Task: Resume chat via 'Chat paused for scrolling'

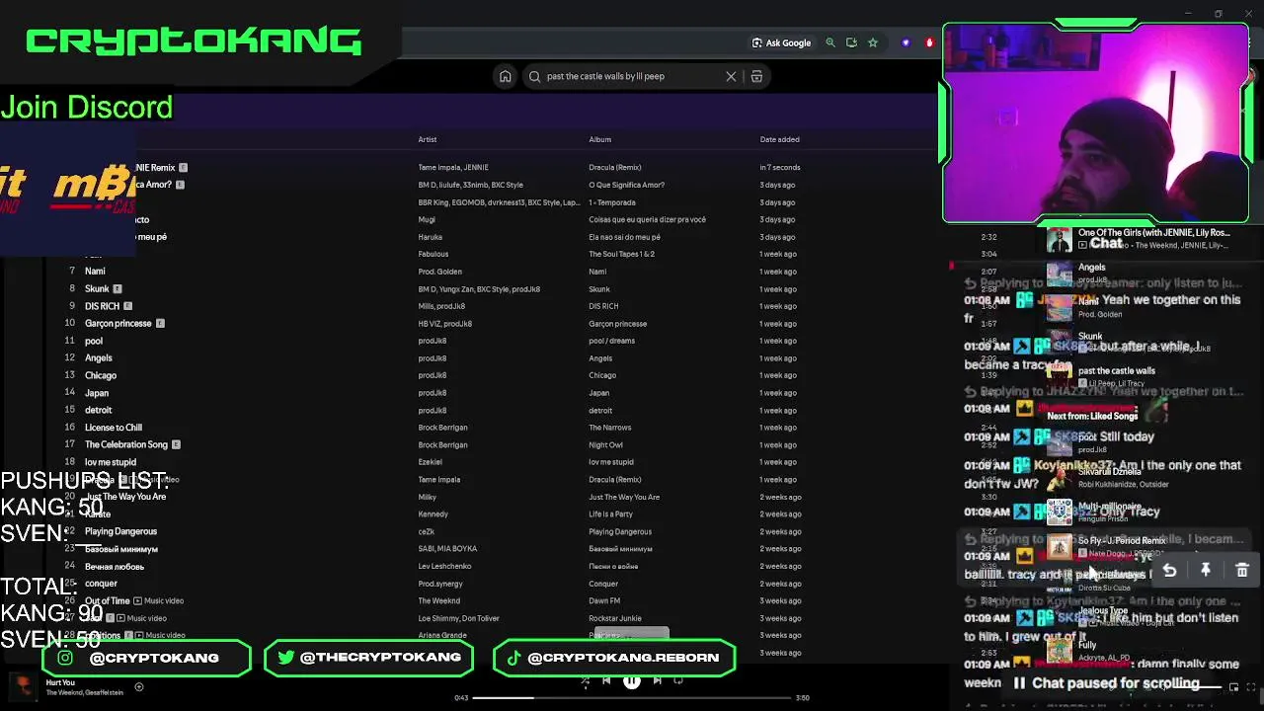Action: click(1106, 682)
